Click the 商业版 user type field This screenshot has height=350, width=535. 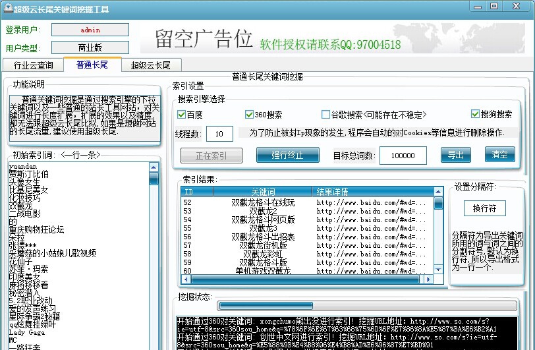[x=90, y=47]
